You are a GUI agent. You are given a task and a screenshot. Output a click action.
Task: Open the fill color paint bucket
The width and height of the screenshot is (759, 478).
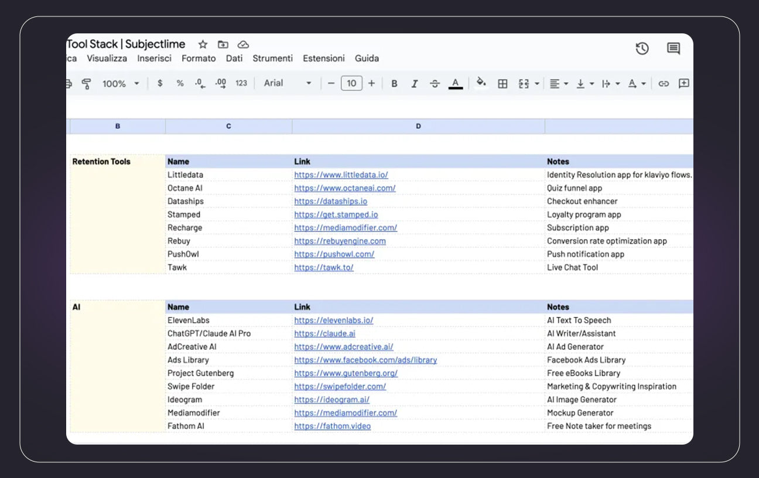481,83
